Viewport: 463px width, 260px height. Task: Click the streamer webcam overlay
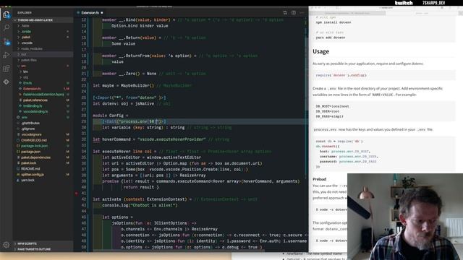tap(405, 217)
